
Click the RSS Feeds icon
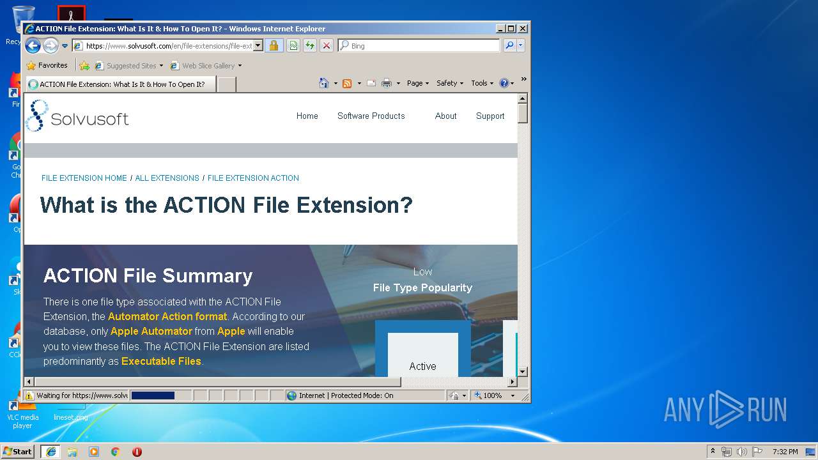click(347, 84)
